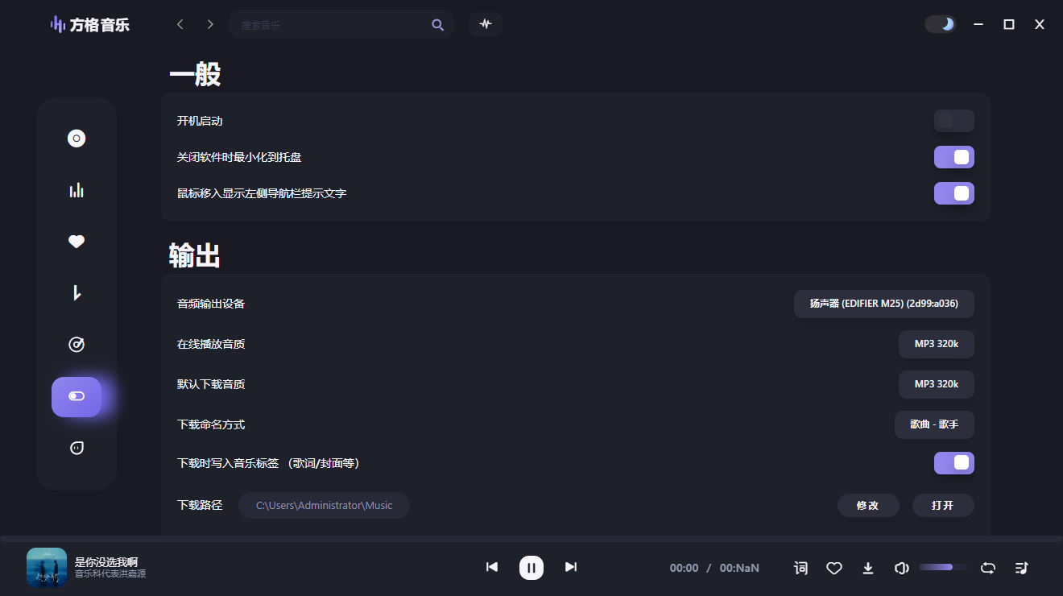Viewport: 1063px width, 596px height.
Task: Open the recently played sidebar page
Action: 77,344
